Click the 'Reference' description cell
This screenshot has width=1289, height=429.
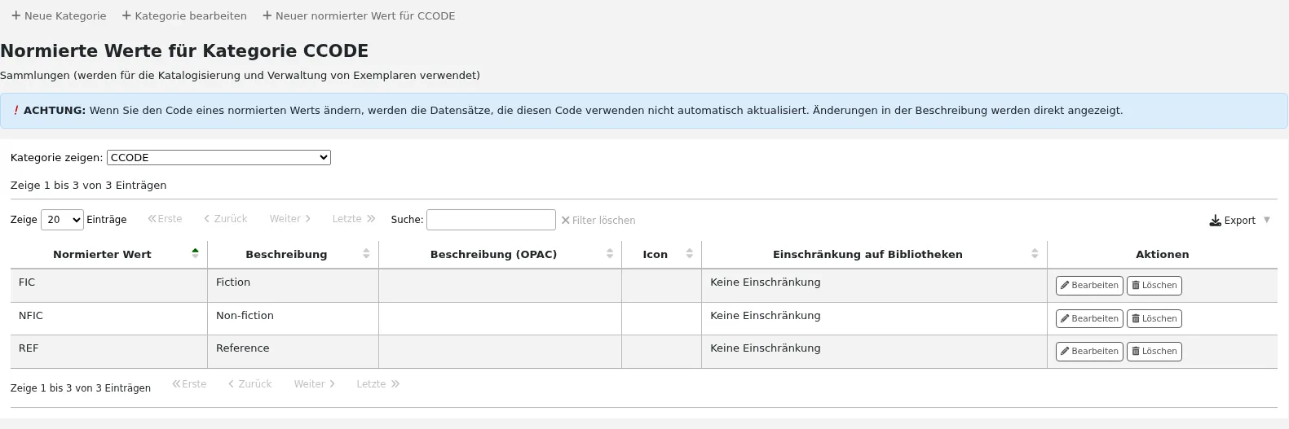tap(293, 352)
